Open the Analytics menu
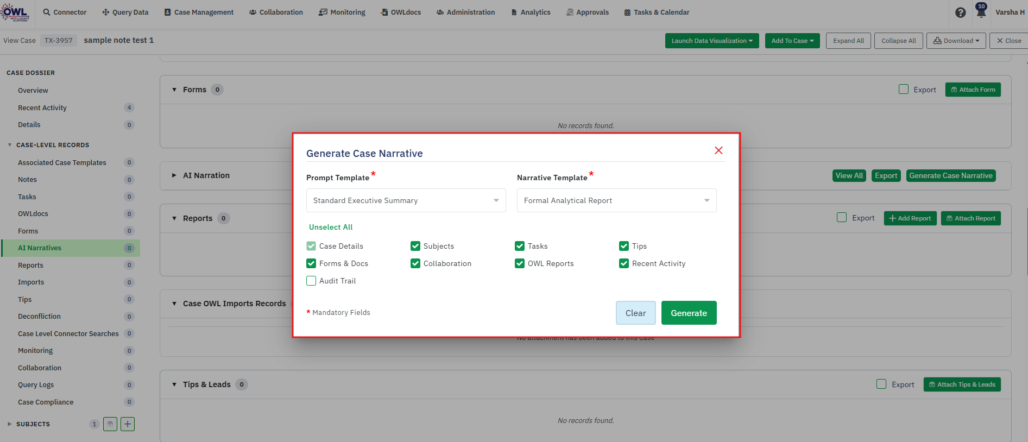This screenshot has width=1028, height=442. [531, 12]
